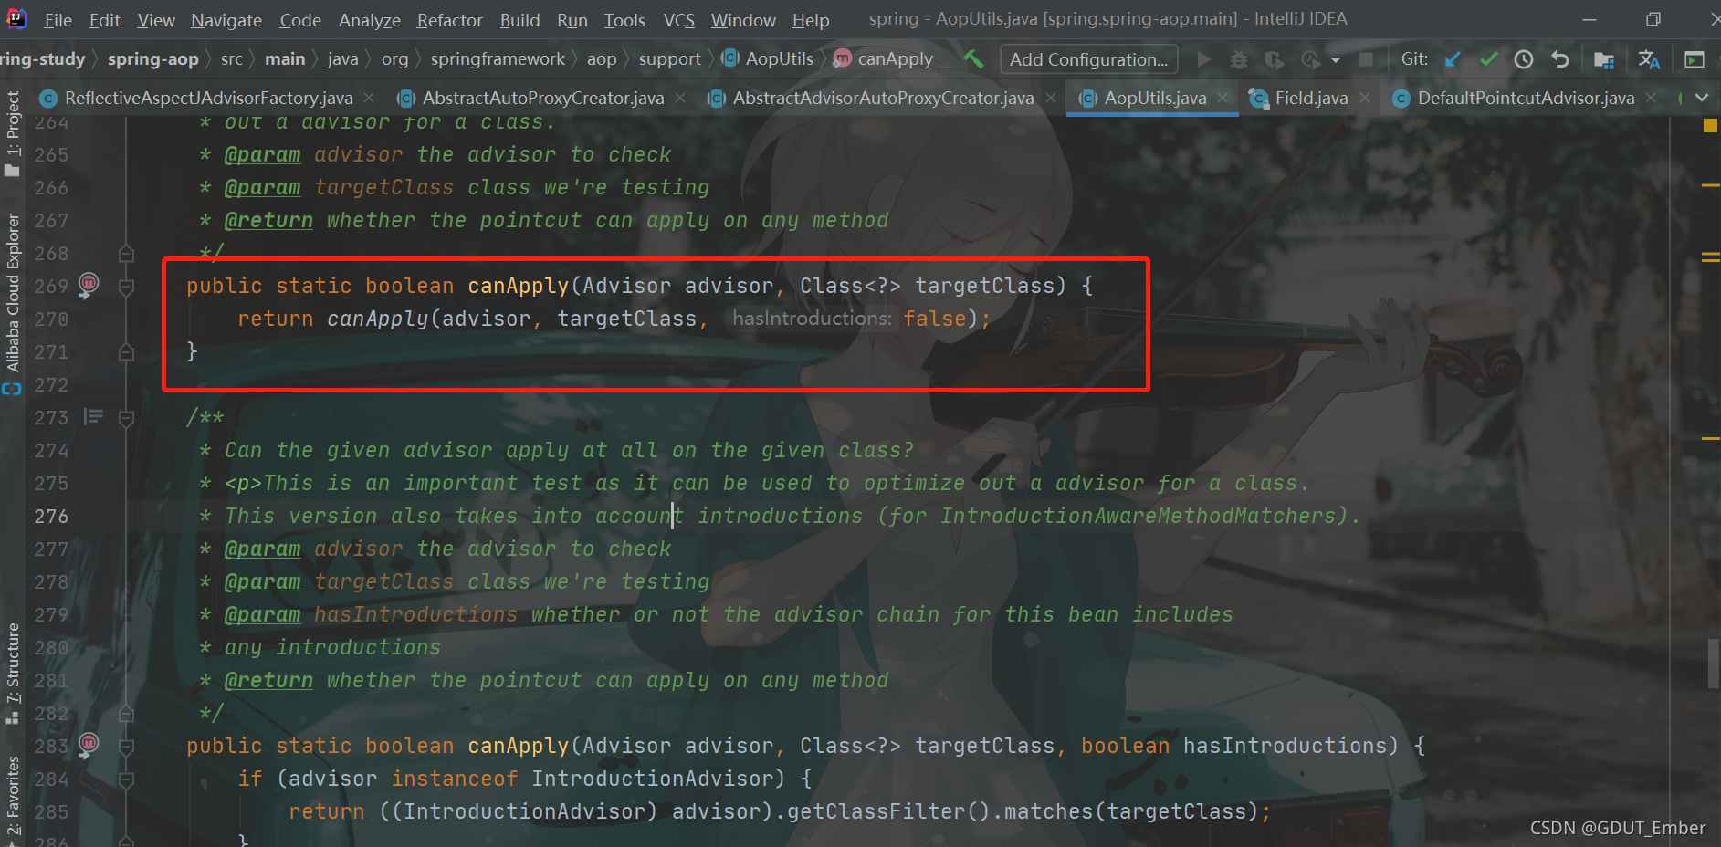Click the yellow inspection status indicator
This screenshot has width=1721, height=847.
pyautogui.click(x=1710, y=126)
